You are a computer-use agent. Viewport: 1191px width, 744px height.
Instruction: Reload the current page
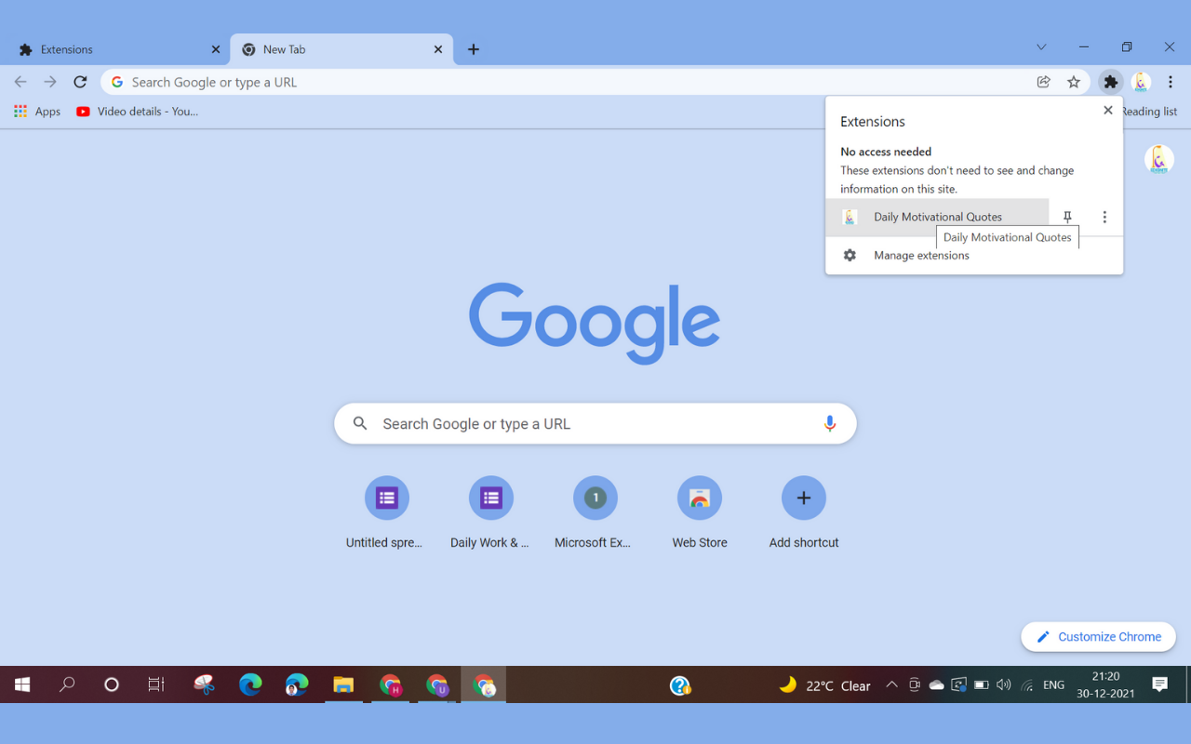click(x=80, y=82)
